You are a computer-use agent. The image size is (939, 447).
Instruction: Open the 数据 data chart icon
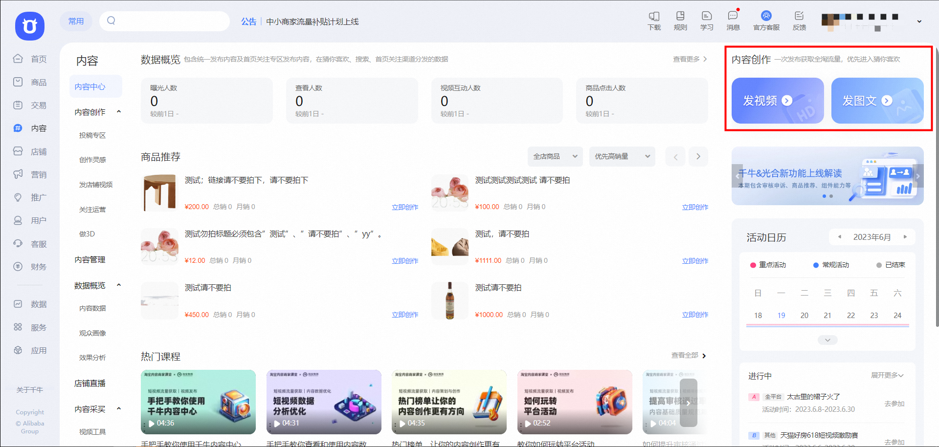click(x=18, y=304)
